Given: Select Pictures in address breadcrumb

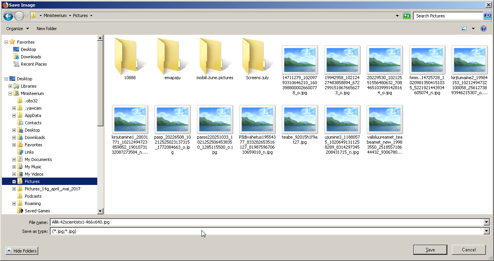Looking at the screenshot, I should click(x=80, y=16).
